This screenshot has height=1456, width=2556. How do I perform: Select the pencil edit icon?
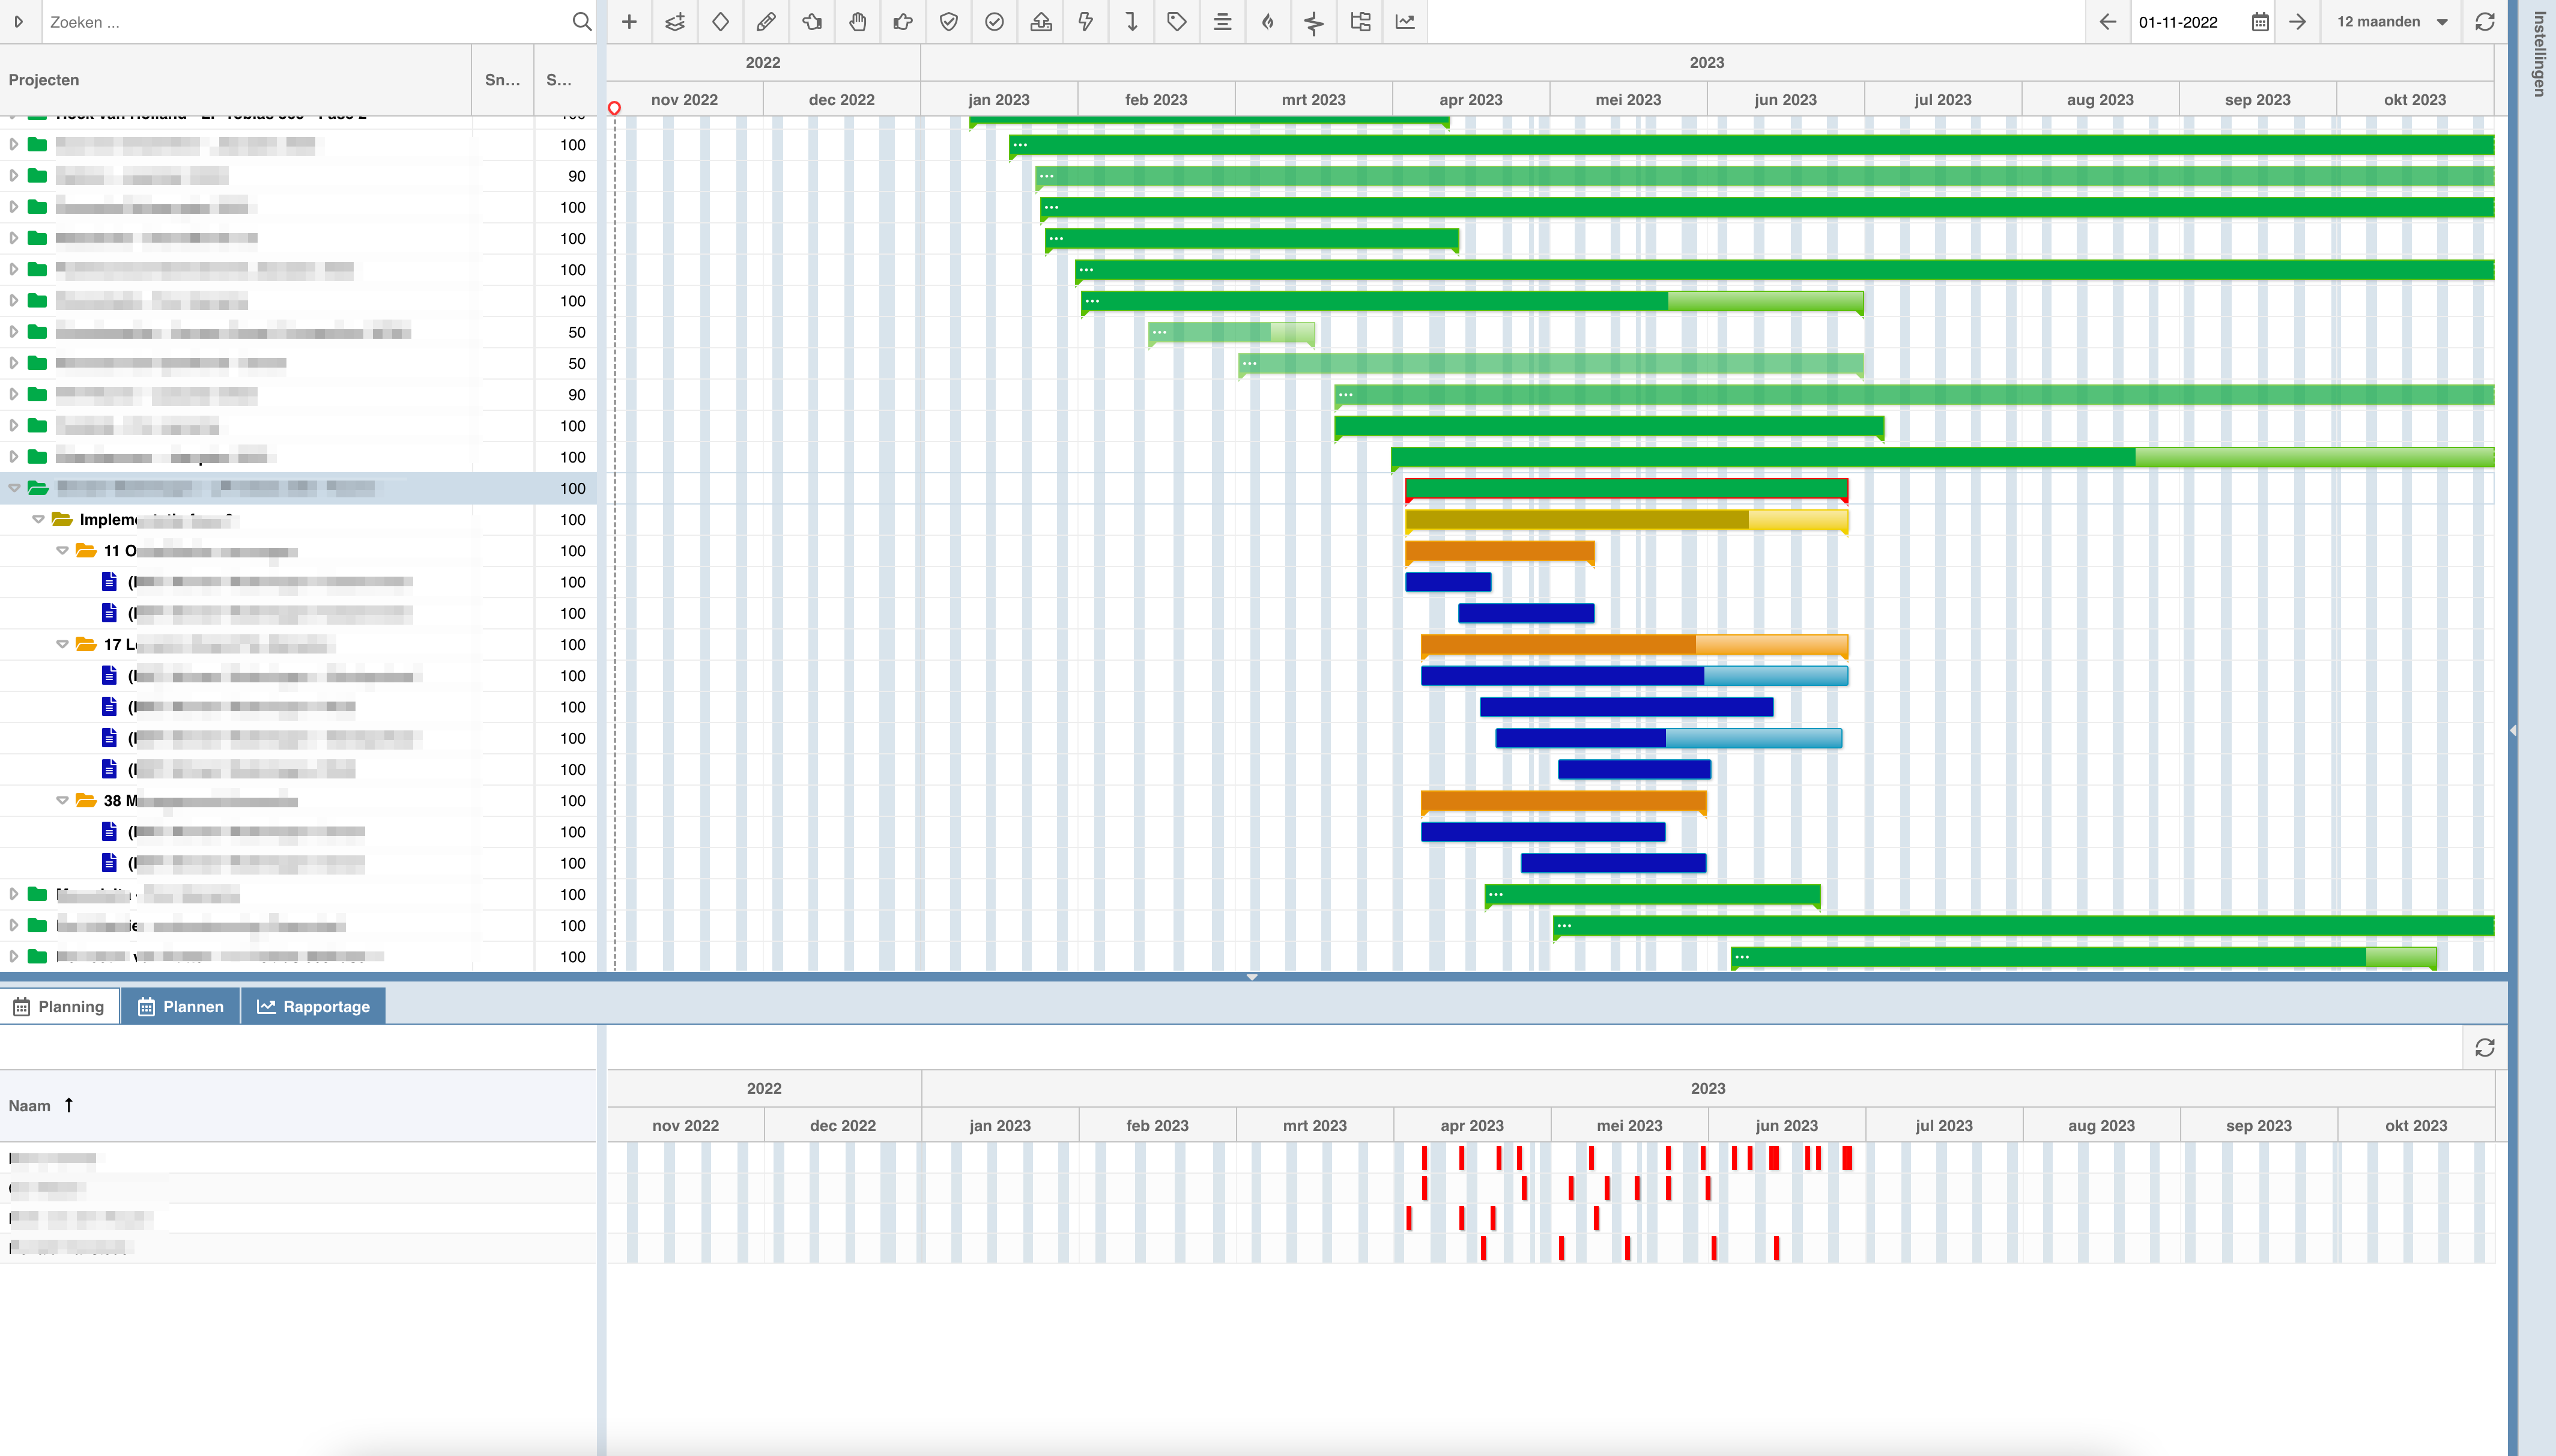pos(766,22)
